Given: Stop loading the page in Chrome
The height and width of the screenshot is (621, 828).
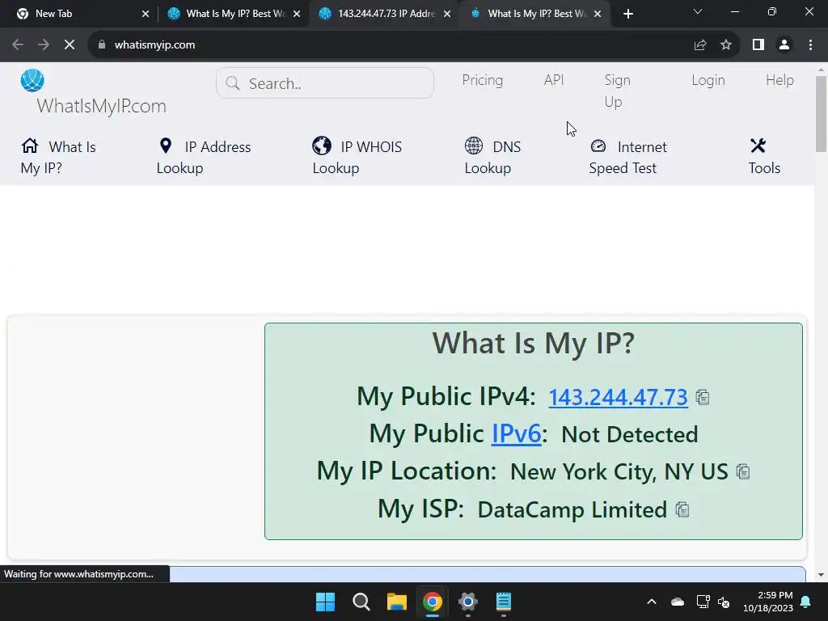Looking at the screenshot, I should (70, 45).
